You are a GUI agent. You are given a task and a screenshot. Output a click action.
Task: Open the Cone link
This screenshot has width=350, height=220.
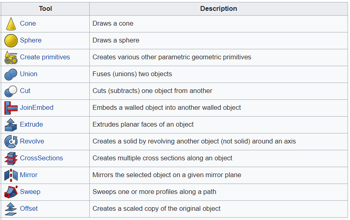tap(28, 24)
